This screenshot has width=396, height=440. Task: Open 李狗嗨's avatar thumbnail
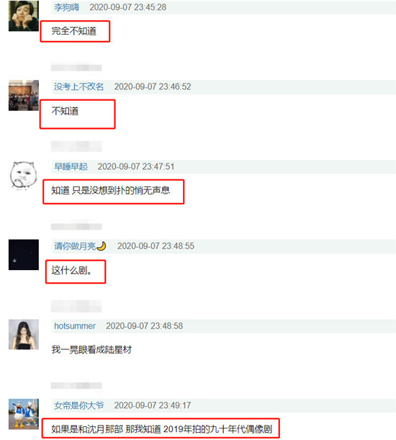tap(24, 16)
